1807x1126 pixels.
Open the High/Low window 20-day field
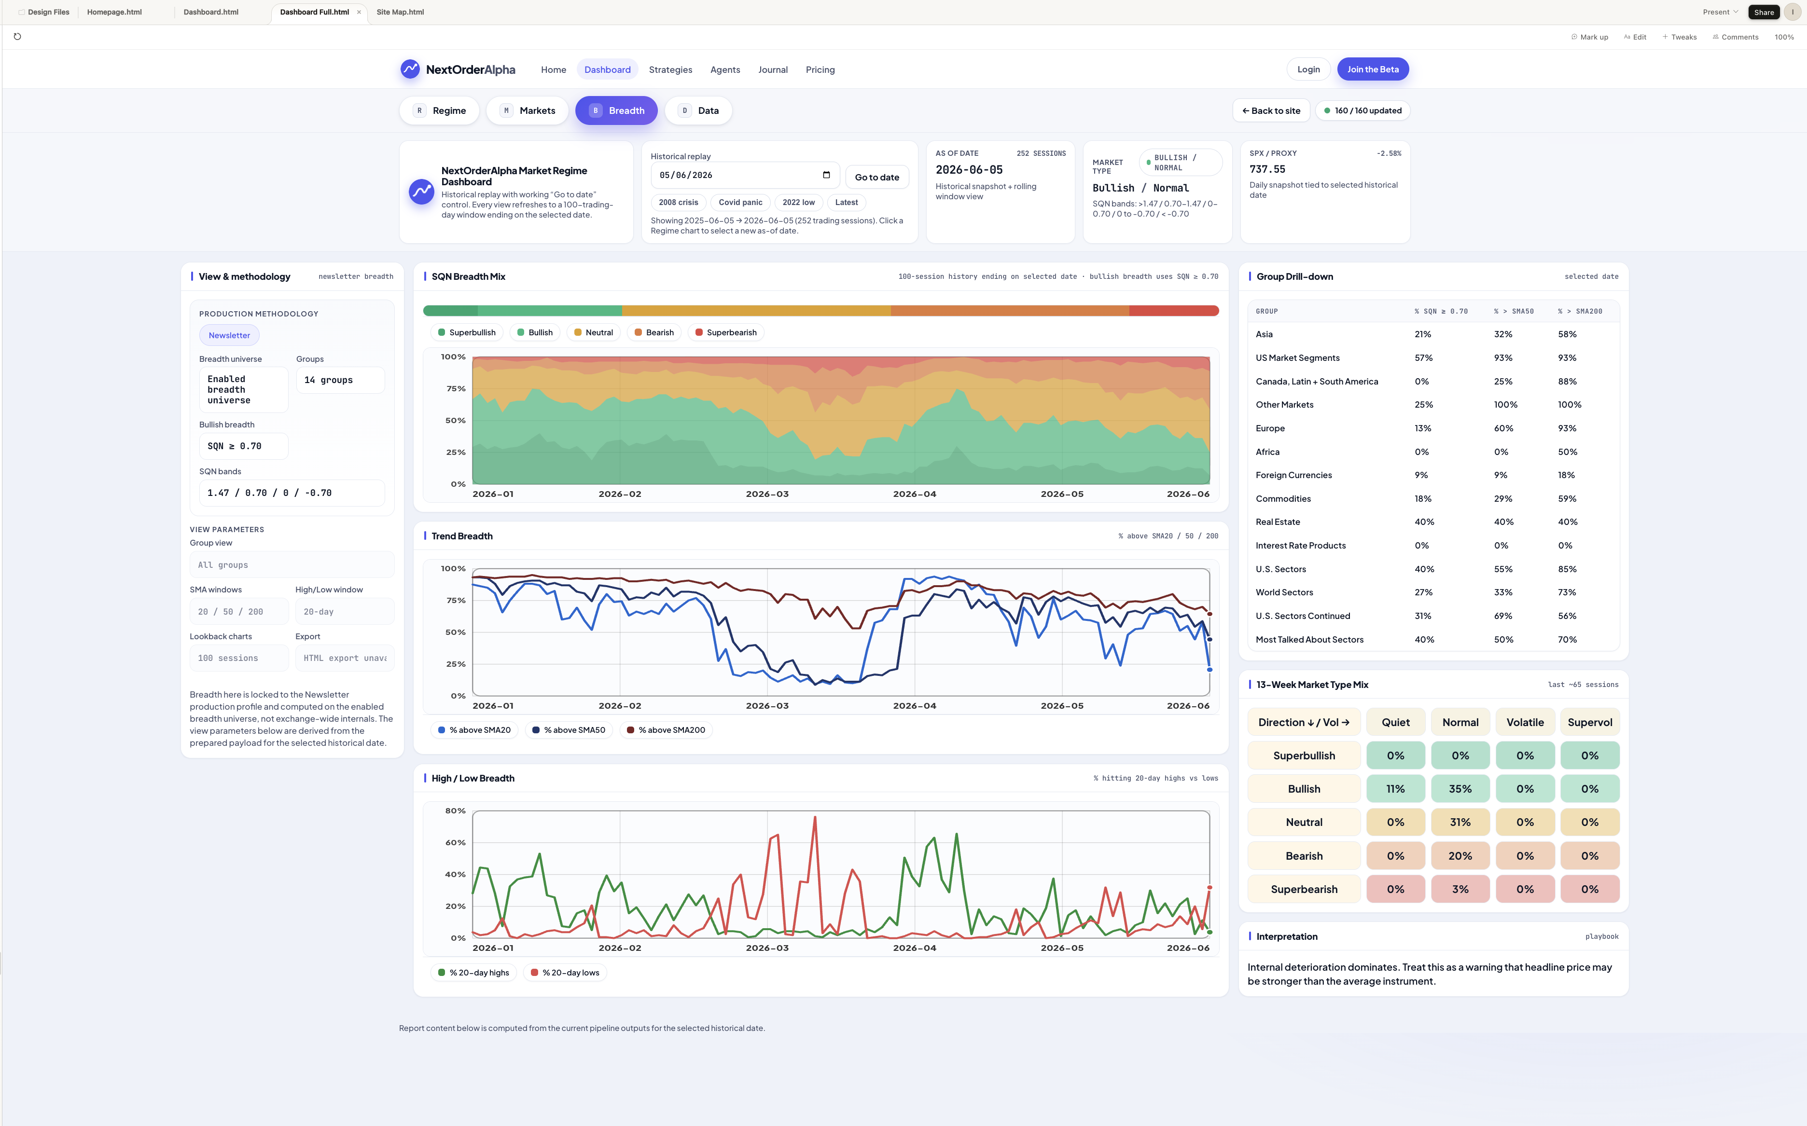click(345, 611)
